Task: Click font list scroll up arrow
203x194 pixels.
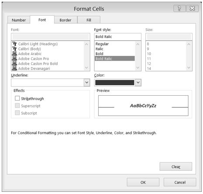Action: tap(86, 44)
